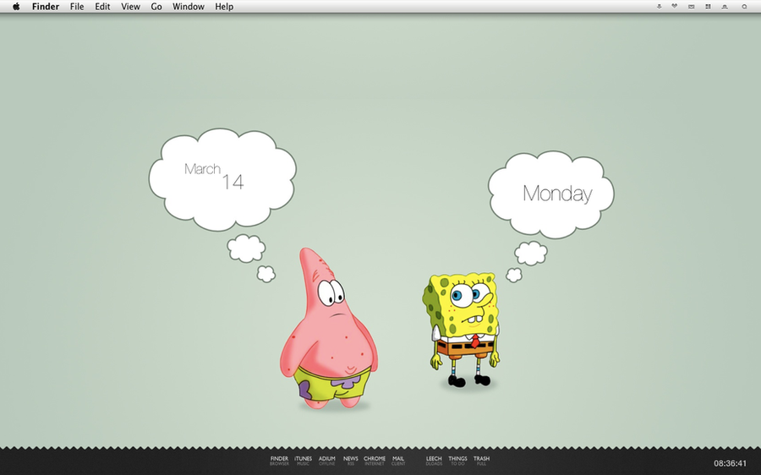Open the File menu
Image resolution: width=761 pixels, height=475 pixels.
(77, 7)
